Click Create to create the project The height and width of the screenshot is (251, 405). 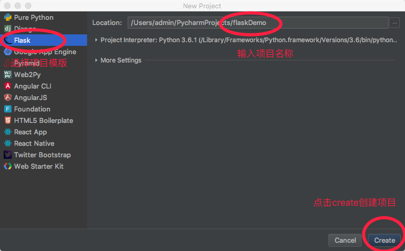(x=384, y=240)
